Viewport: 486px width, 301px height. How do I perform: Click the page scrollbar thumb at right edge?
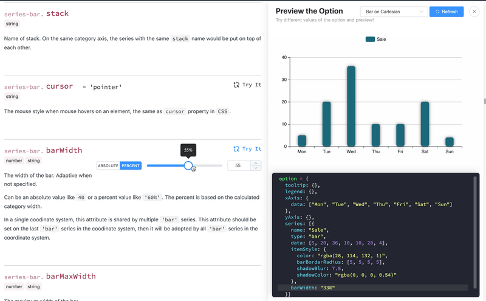[485, 102]
